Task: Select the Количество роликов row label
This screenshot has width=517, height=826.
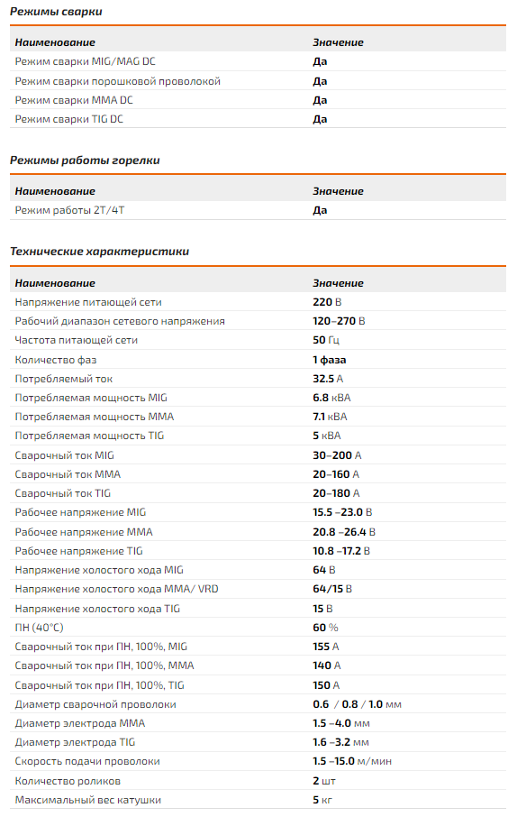Action: 68,781
